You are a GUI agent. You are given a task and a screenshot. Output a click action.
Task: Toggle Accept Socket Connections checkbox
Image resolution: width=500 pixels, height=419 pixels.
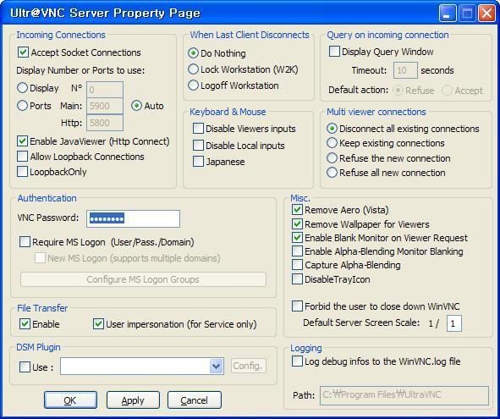(x=23, y=52)
